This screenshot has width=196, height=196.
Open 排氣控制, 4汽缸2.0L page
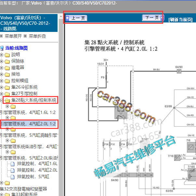coord(37,170)
